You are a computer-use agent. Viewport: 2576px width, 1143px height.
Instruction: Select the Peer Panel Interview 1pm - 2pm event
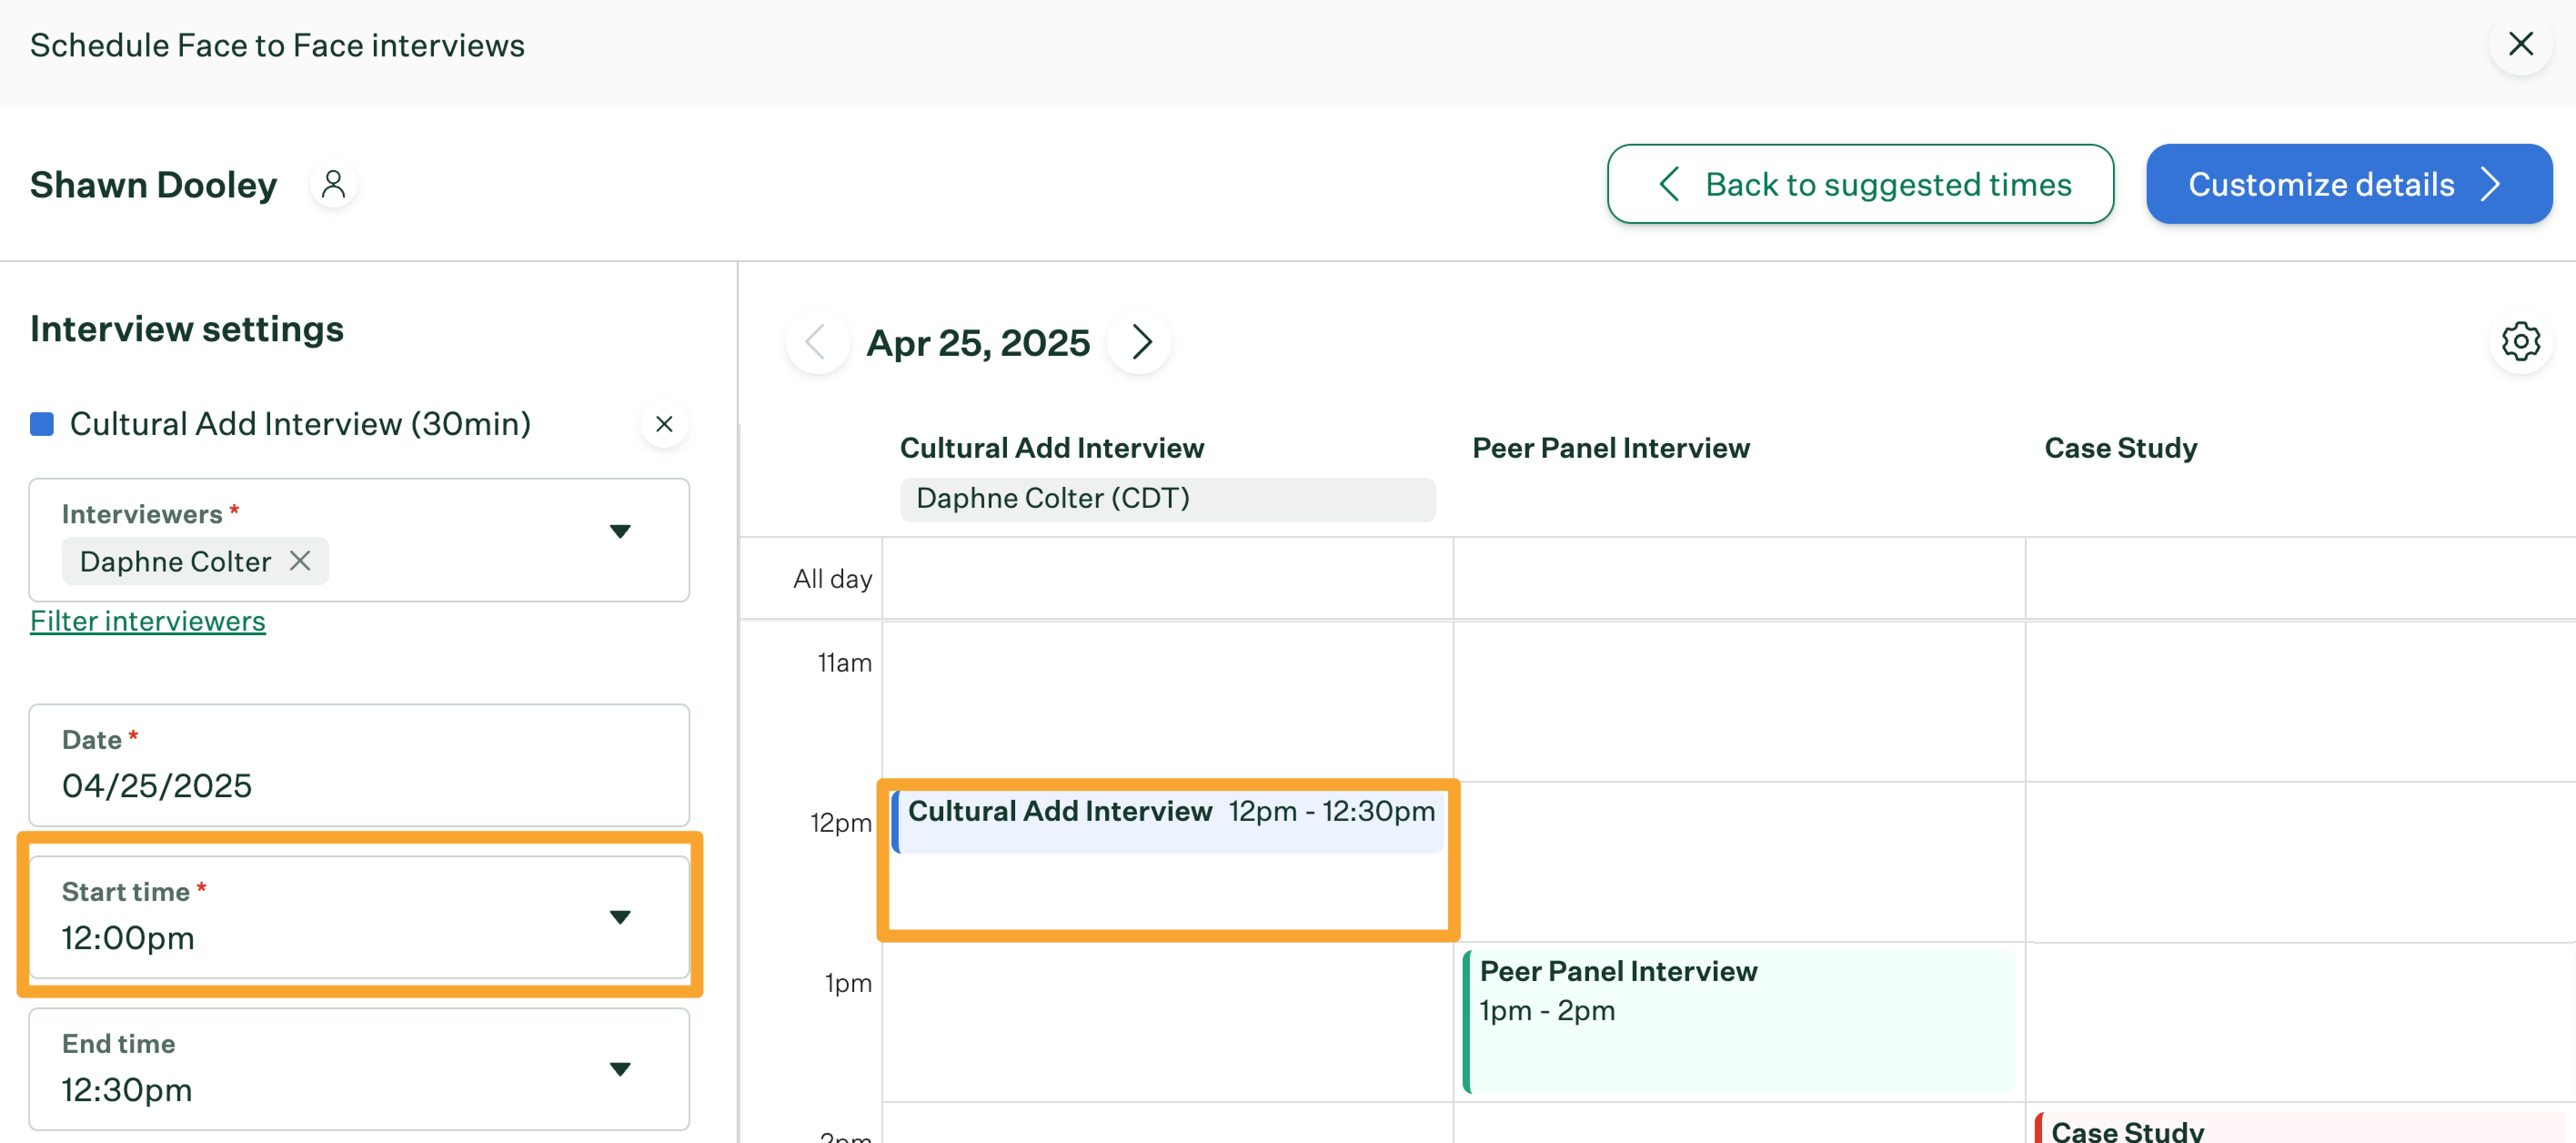point(1740,1022)
